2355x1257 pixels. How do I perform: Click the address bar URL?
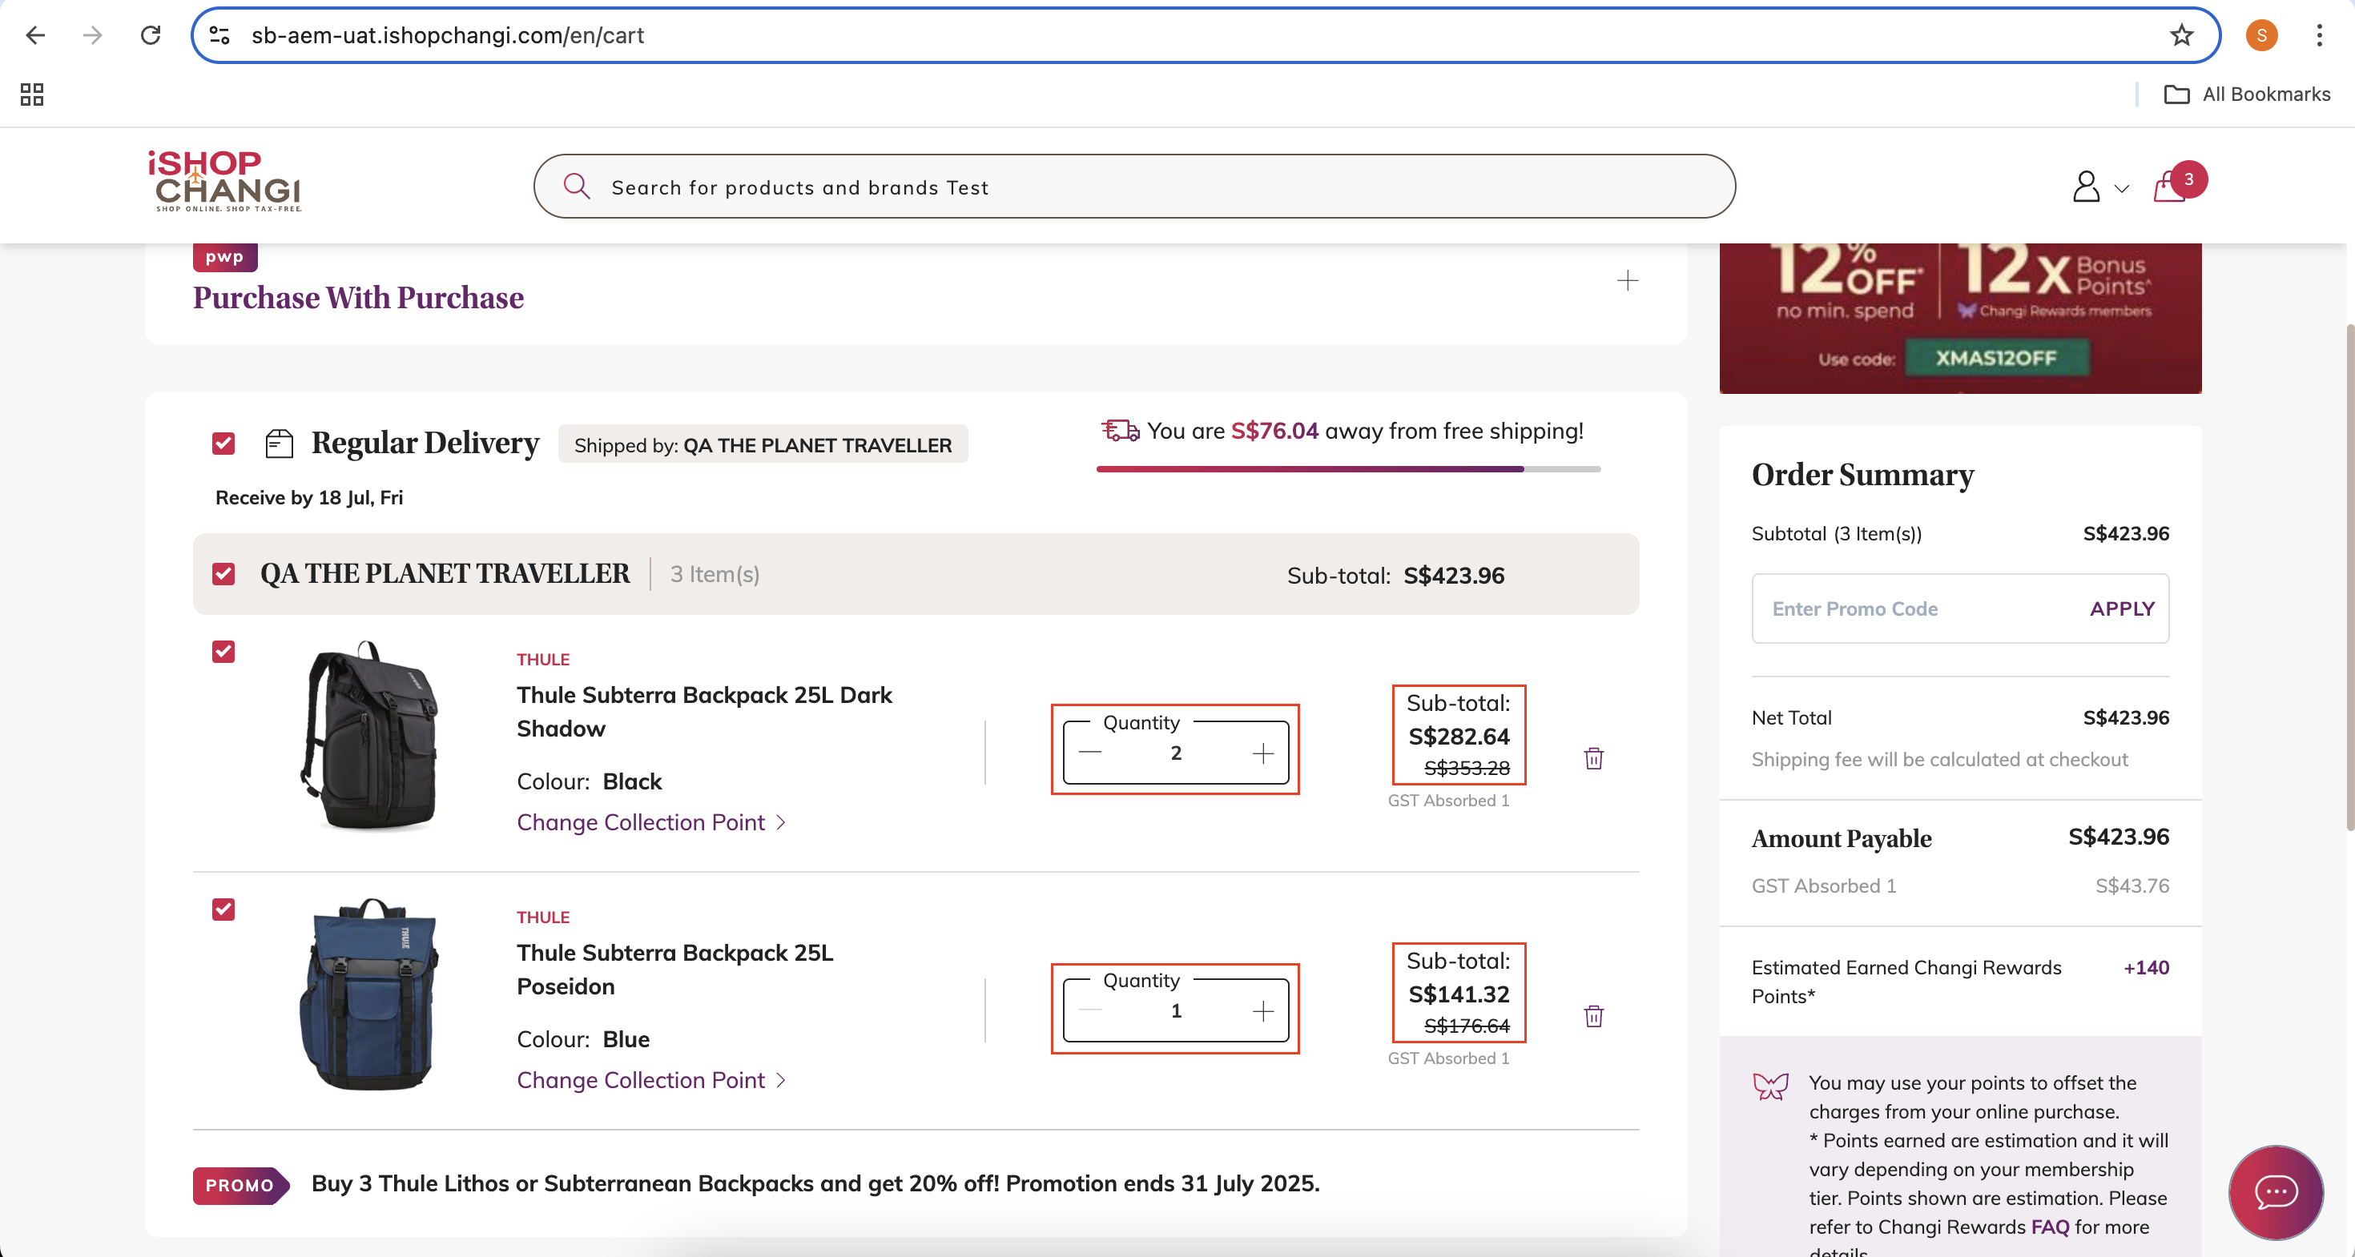click(448, 34)
